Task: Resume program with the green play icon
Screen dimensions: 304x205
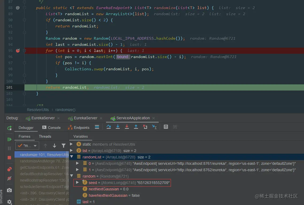Action: coord(9,139)
